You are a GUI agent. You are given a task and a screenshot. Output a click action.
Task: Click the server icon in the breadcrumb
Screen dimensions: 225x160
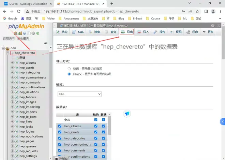pos(61,26)
